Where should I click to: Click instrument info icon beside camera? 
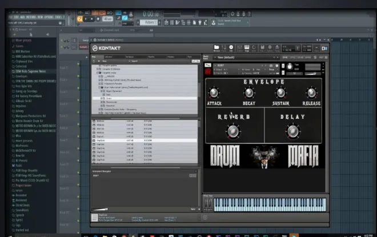tap(276, 65)
